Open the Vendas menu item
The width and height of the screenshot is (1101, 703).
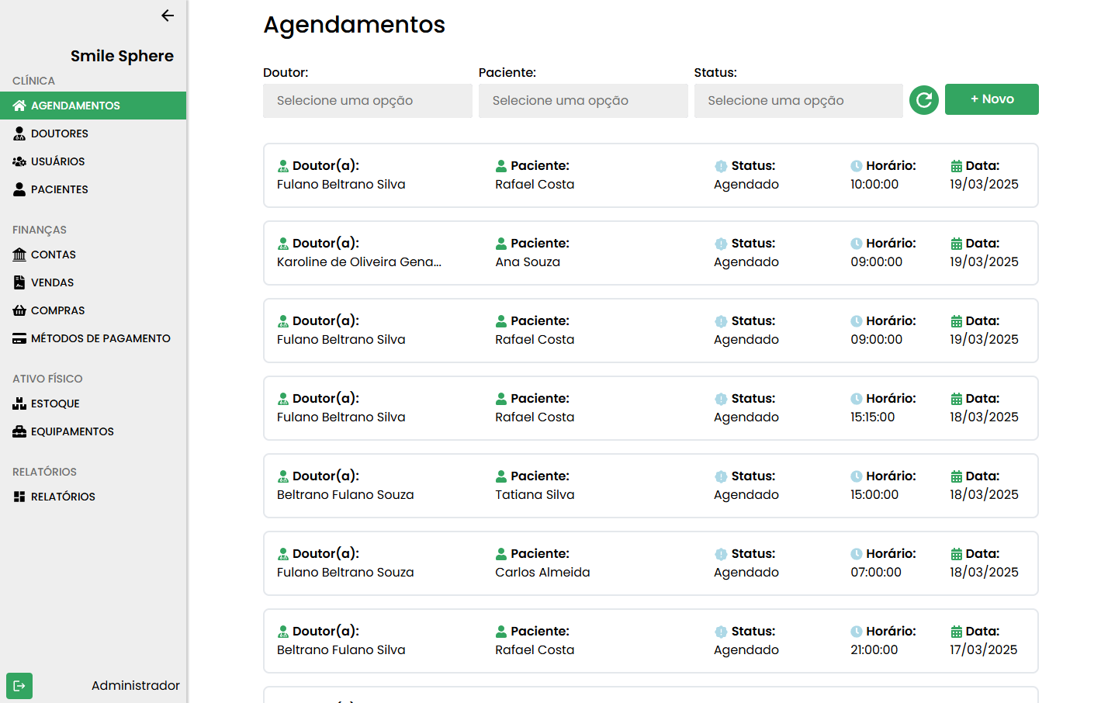pyautogui.click(x=52, y=282)
